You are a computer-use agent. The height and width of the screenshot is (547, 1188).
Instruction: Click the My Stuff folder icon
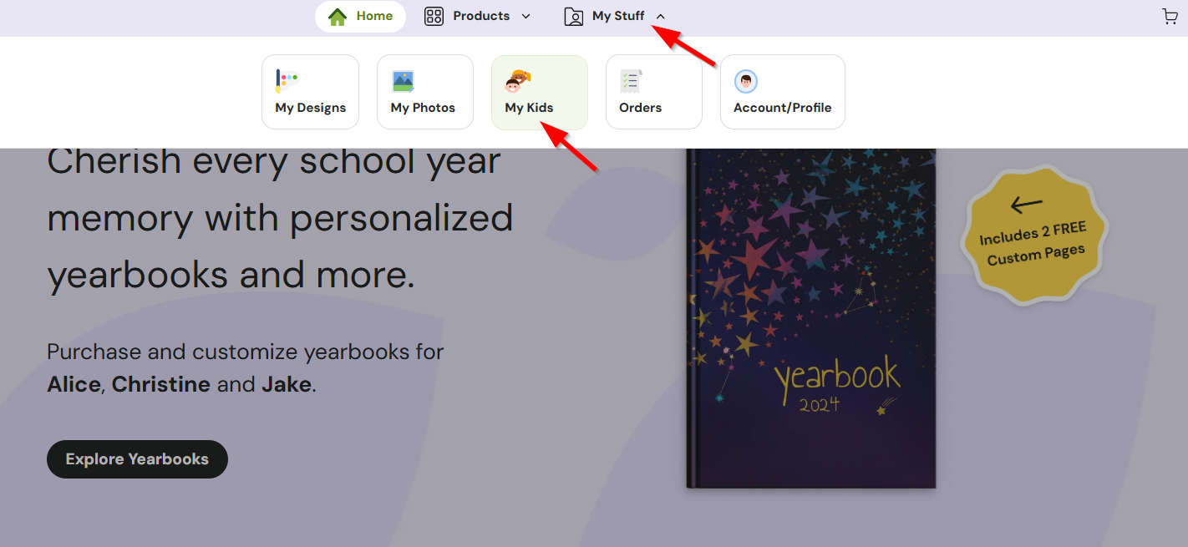573,17
